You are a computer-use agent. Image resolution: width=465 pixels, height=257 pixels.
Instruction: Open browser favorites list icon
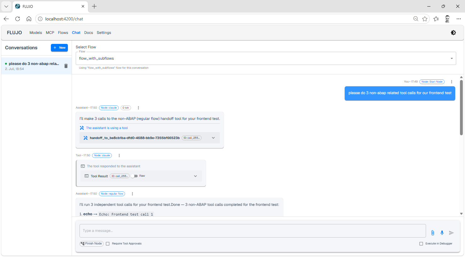pyautogui.click(x=436, y=19)
